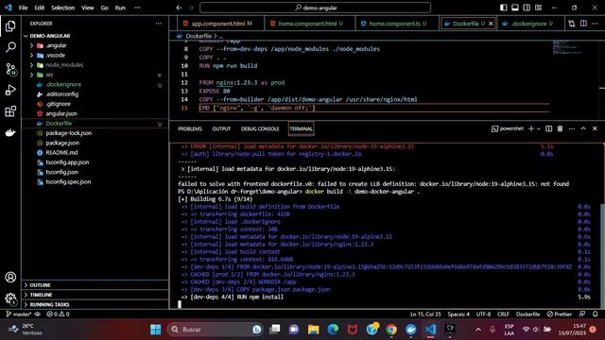Open the Docker view in activity bar
This screenshot has height=340, width=605.
pos(10,132)
